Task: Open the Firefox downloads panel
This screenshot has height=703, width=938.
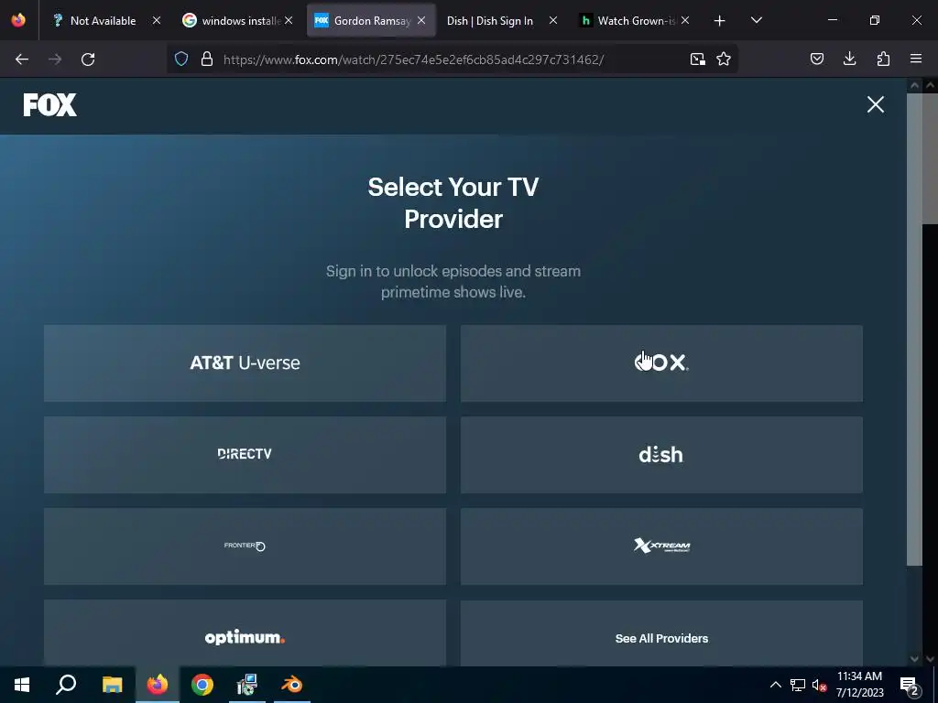Action: [849, 59]
